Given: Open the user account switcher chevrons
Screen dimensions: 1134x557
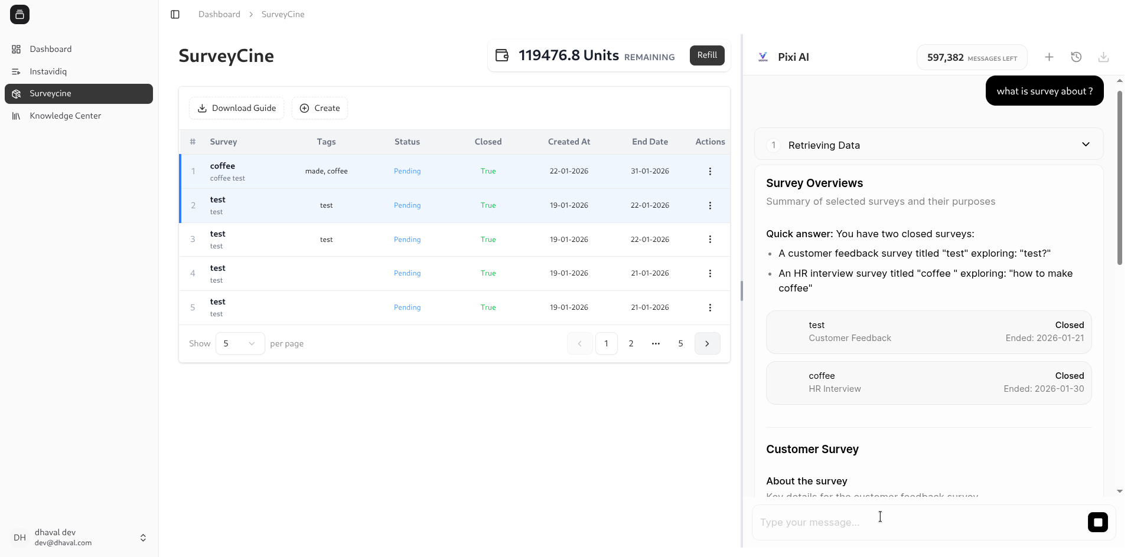Looking at the screenshot, I should pyautogui.click(x=143, y=538).
